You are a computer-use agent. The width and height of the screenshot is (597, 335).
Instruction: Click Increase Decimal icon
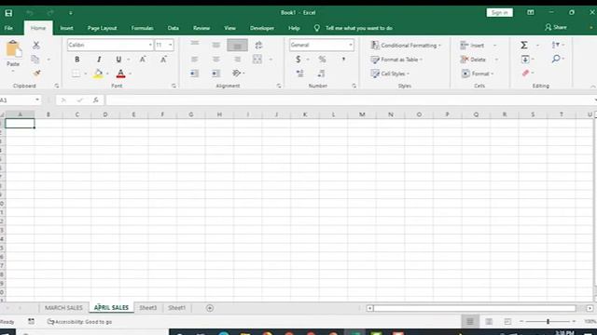click(x=300, y=74)
